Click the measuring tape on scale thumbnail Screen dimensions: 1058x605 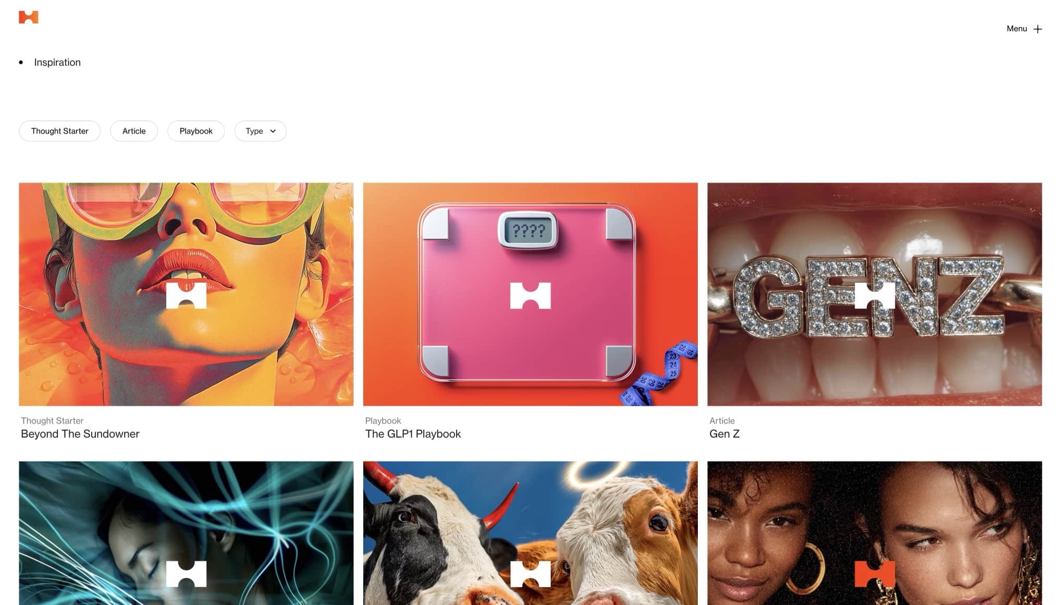662,374
